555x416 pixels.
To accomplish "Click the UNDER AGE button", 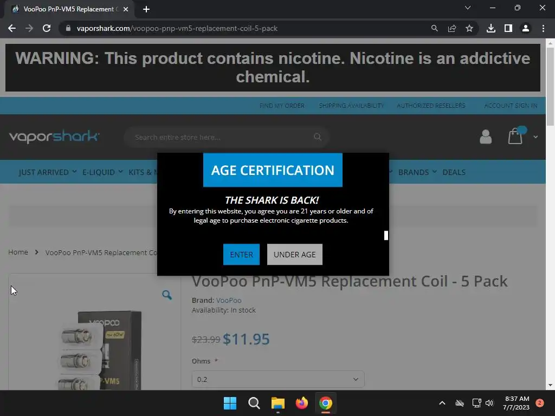I will [294, 255].
